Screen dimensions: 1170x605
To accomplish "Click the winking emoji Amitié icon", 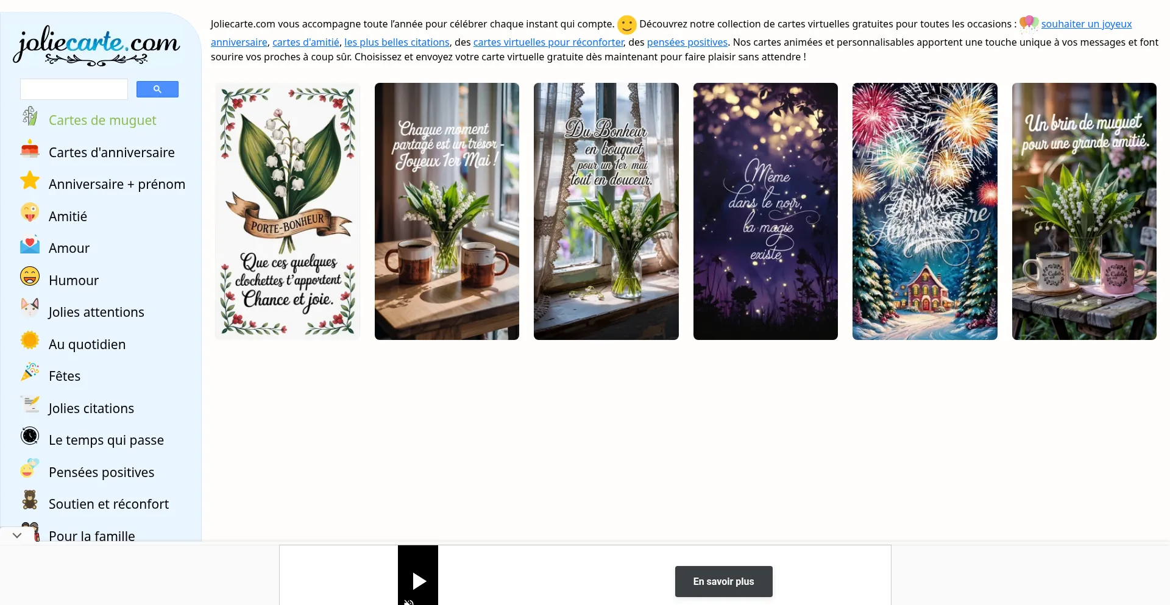I will (x=30, y=213).
